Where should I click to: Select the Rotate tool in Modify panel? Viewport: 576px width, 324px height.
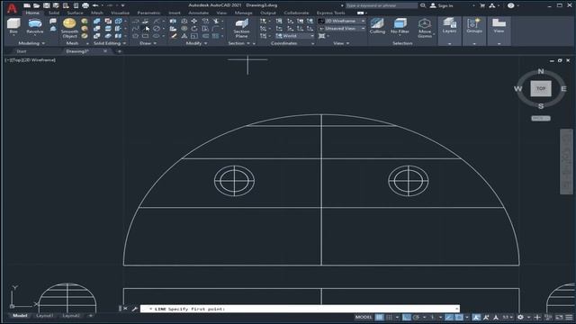(194, 29)
